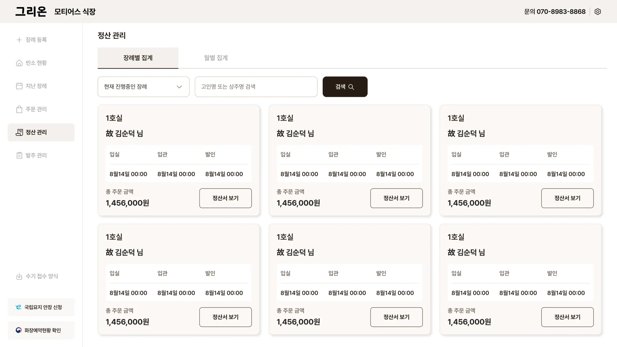Viewport: 617px width, 347px height.
Task: Select the 장례별 집계 tab
Action: coord(138,58)
